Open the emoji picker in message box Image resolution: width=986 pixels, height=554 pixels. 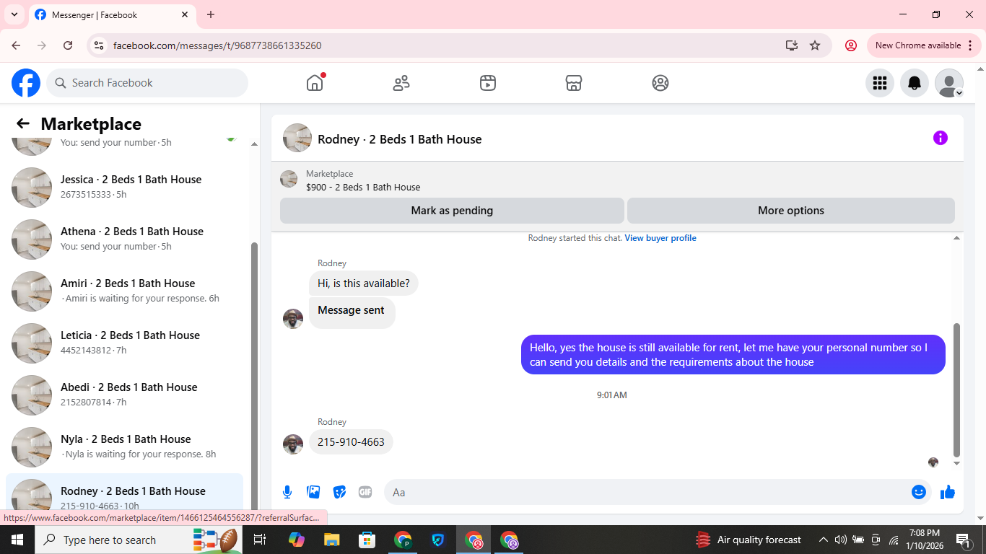tap(919, 492)
